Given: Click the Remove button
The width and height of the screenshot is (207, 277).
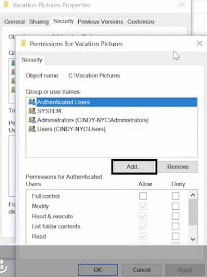Looking at the screenshot, I should 178,167.
